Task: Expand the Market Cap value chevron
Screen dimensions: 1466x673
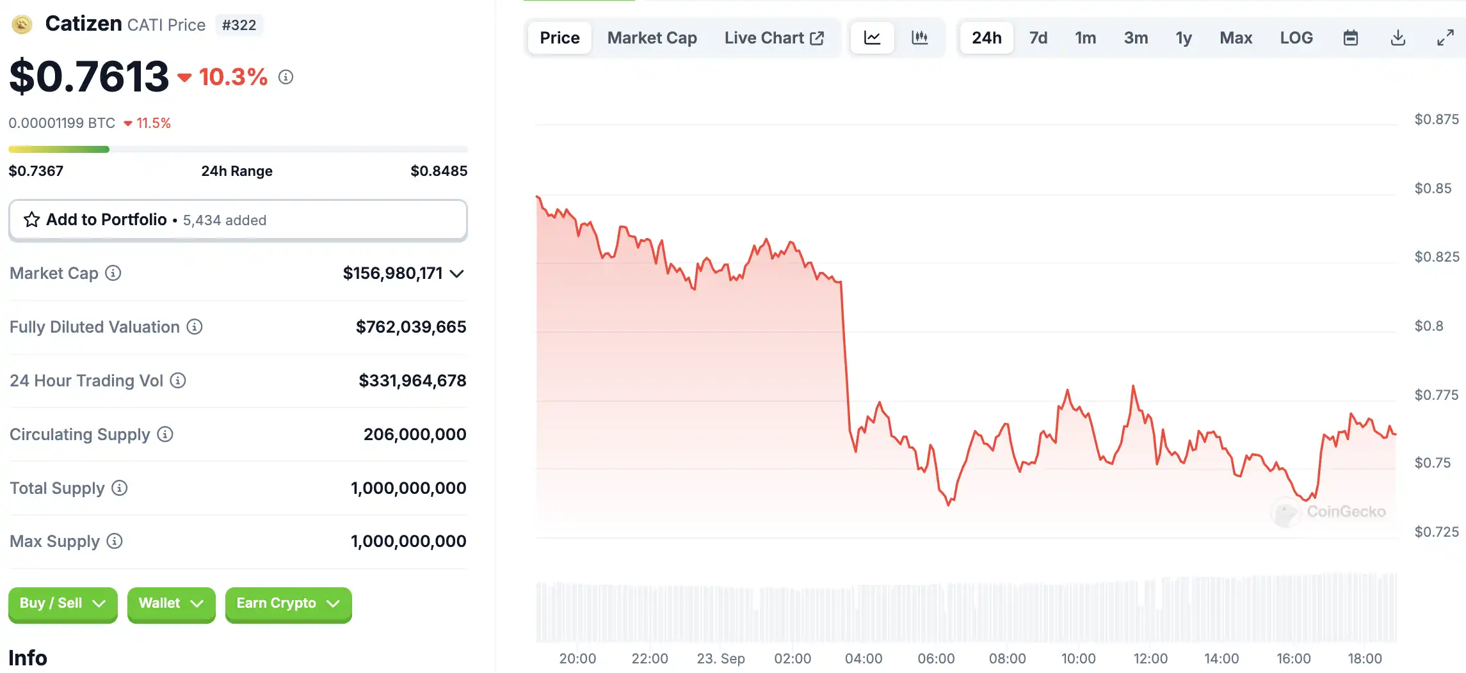Action: point(456,274)
